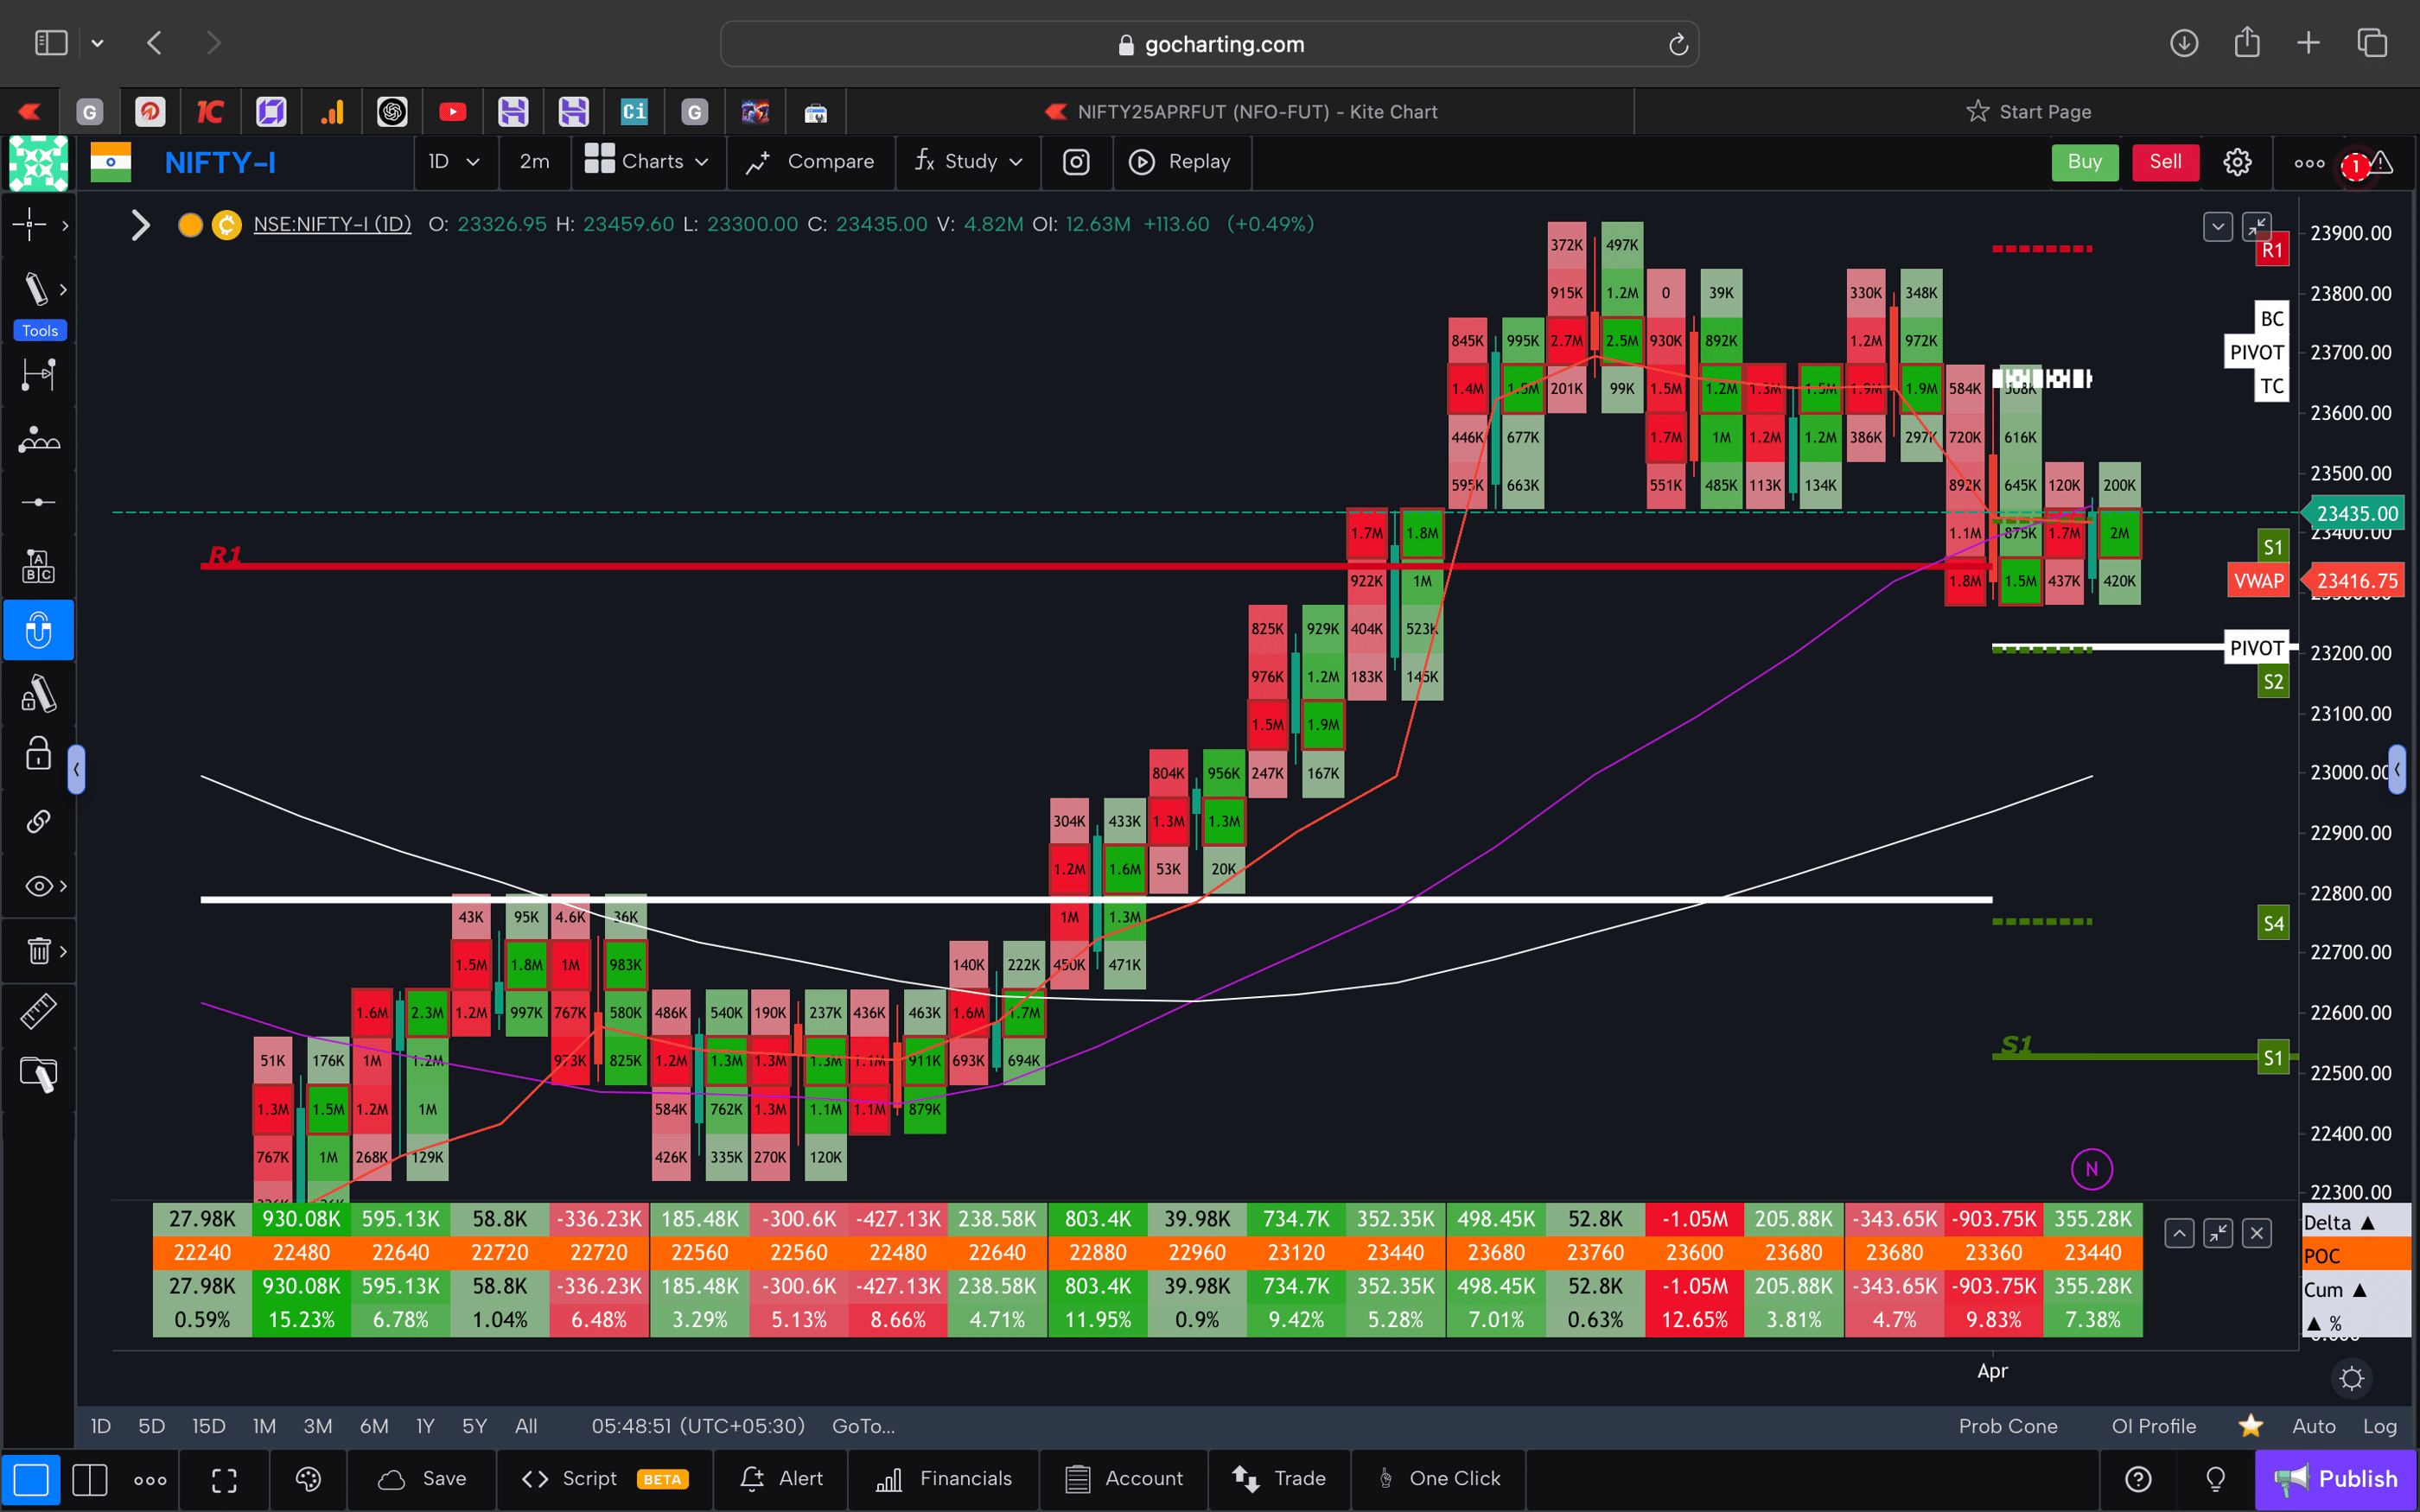Open the Study indicator dropdown

[967, 161]
